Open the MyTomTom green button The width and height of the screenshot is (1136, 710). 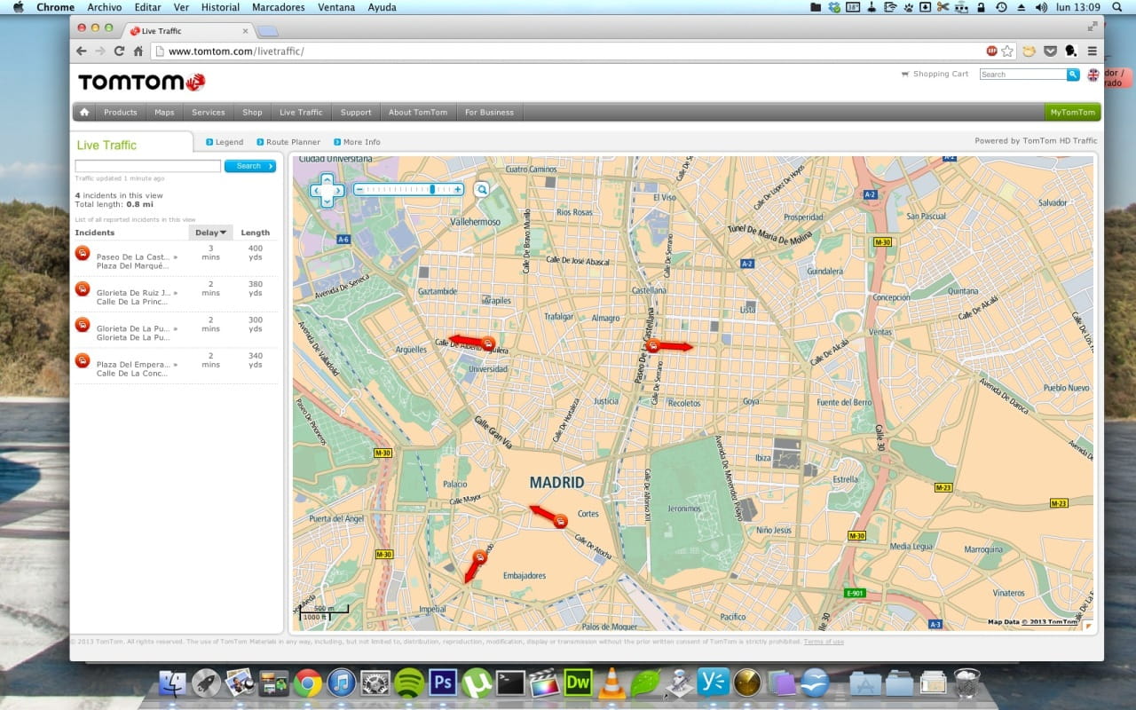1072,112
